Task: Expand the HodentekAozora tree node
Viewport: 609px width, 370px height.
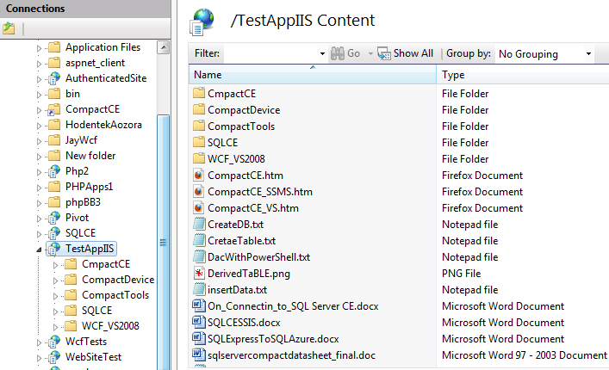Action: [x=39, y=126]
